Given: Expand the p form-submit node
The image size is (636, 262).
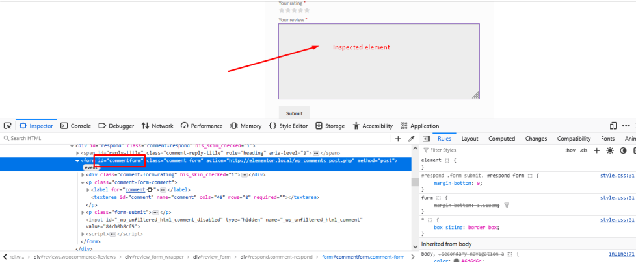Looking at the screenshot, I should pos(83,212).
